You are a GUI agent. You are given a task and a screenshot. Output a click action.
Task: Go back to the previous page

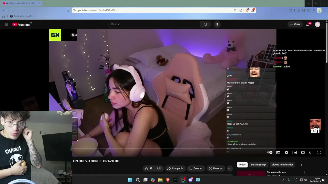tap(4, 10)
